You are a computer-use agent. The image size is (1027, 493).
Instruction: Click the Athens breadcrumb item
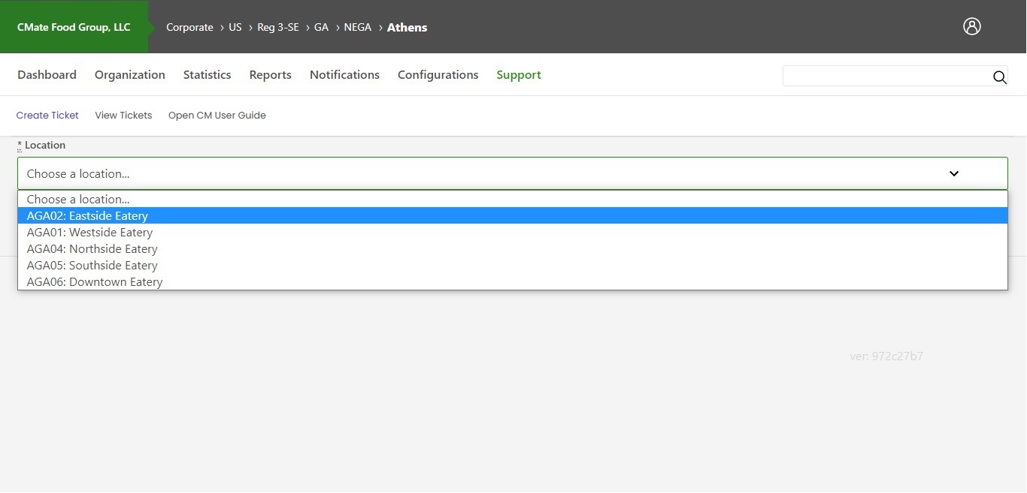407,27
